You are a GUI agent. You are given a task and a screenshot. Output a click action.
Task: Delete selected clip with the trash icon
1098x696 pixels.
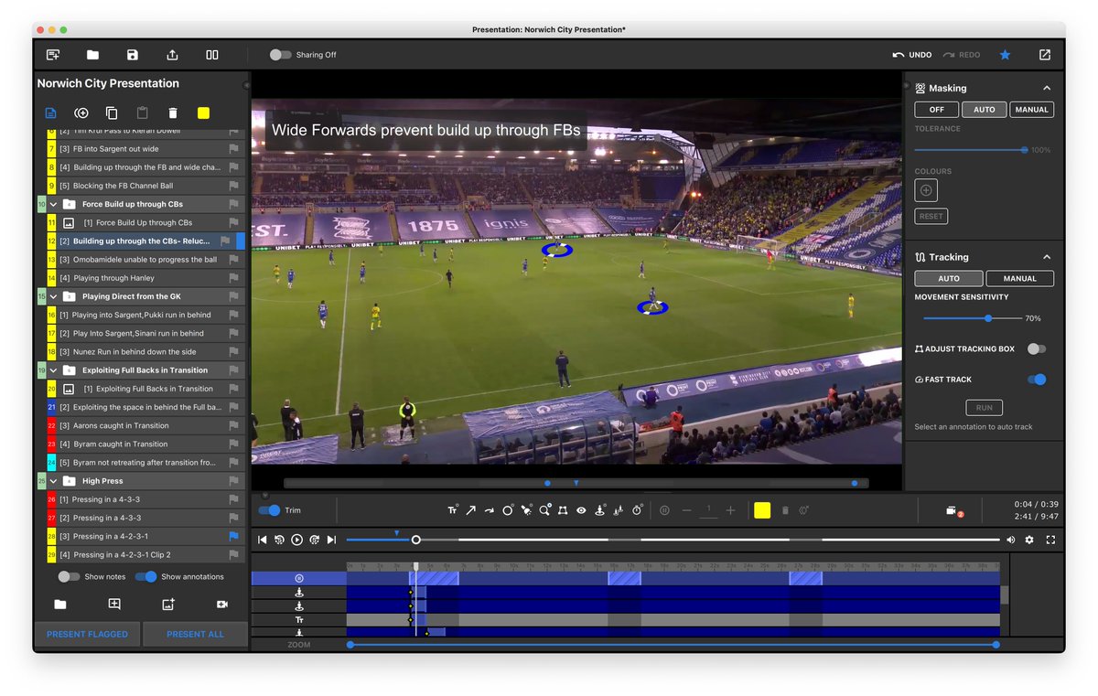point(173,113)
